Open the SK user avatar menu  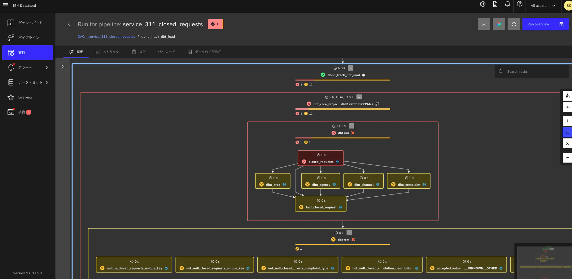[569, 6]
